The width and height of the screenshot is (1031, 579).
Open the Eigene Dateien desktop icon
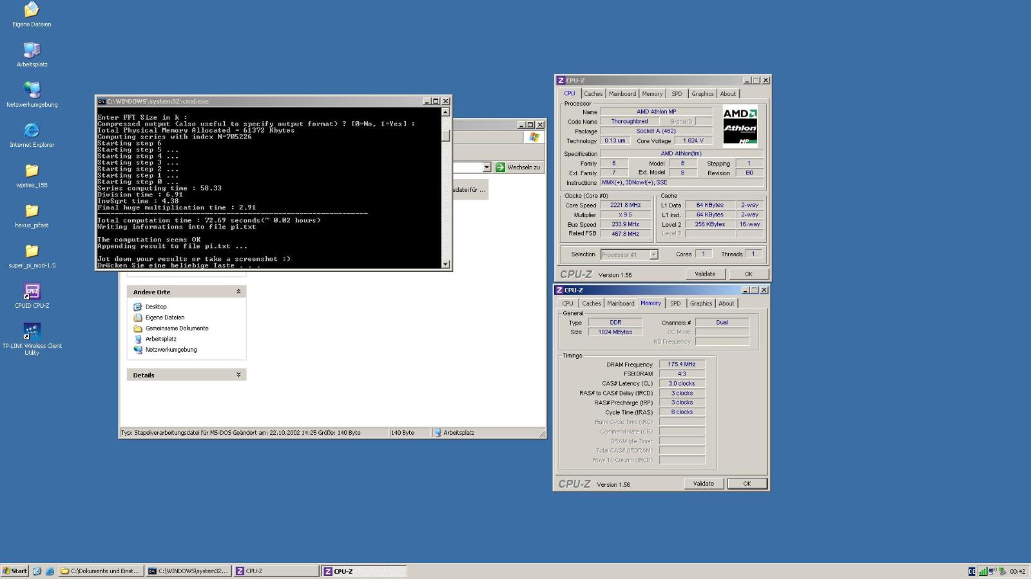coord(32,15)
